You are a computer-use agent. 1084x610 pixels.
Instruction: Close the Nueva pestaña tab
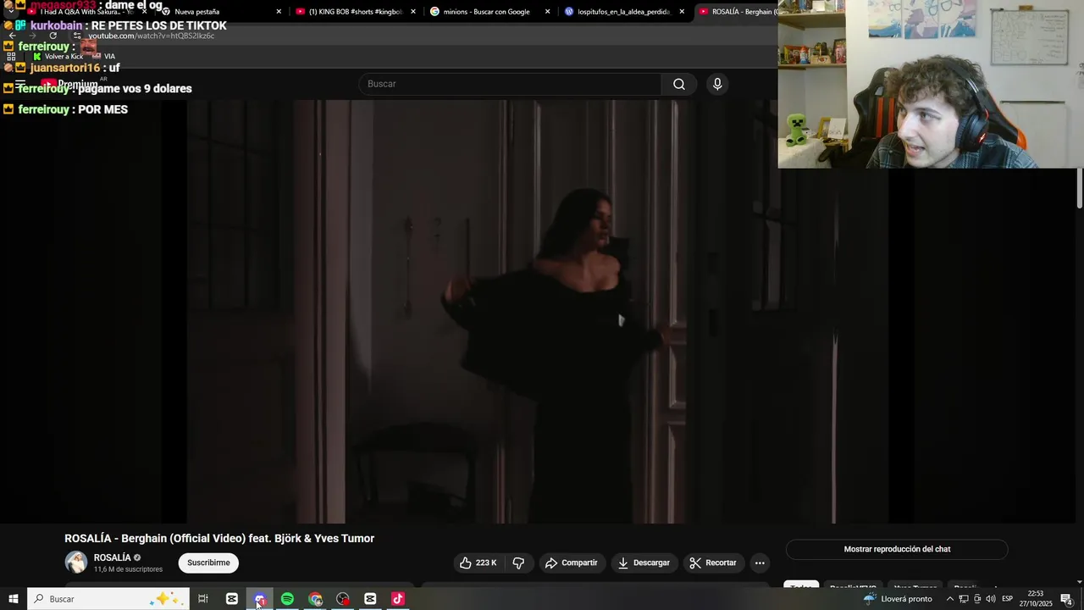point(279,12)
